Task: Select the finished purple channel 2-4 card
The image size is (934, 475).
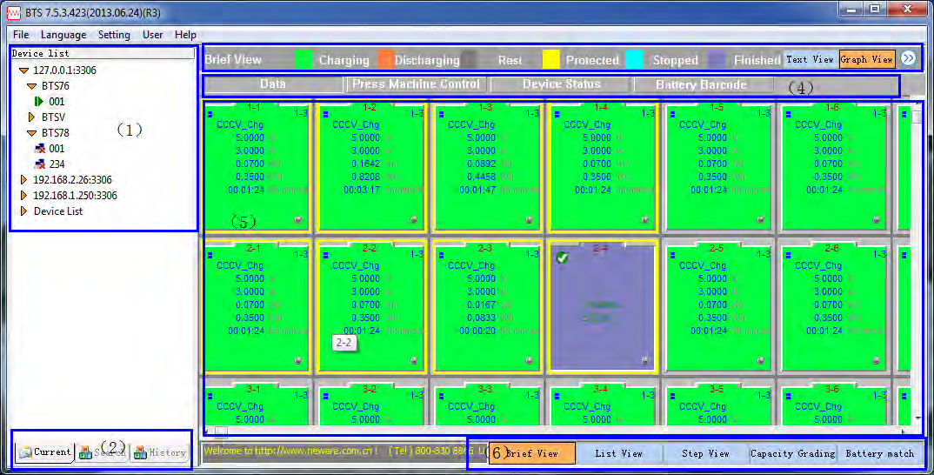Action: click(602, 307)
